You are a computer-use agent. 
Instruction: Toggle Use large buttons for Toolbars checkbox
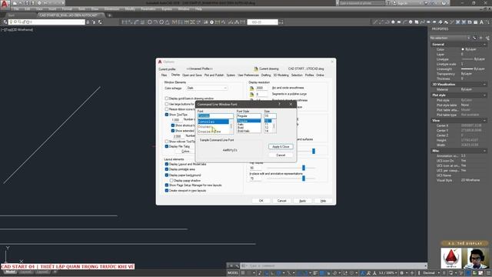[167, 104]
